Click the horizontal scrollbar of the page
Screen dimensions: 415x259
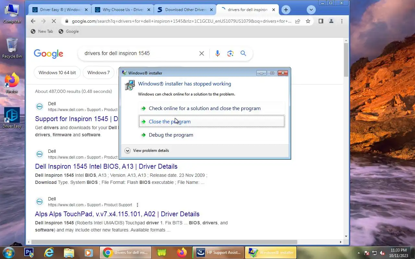164,242
